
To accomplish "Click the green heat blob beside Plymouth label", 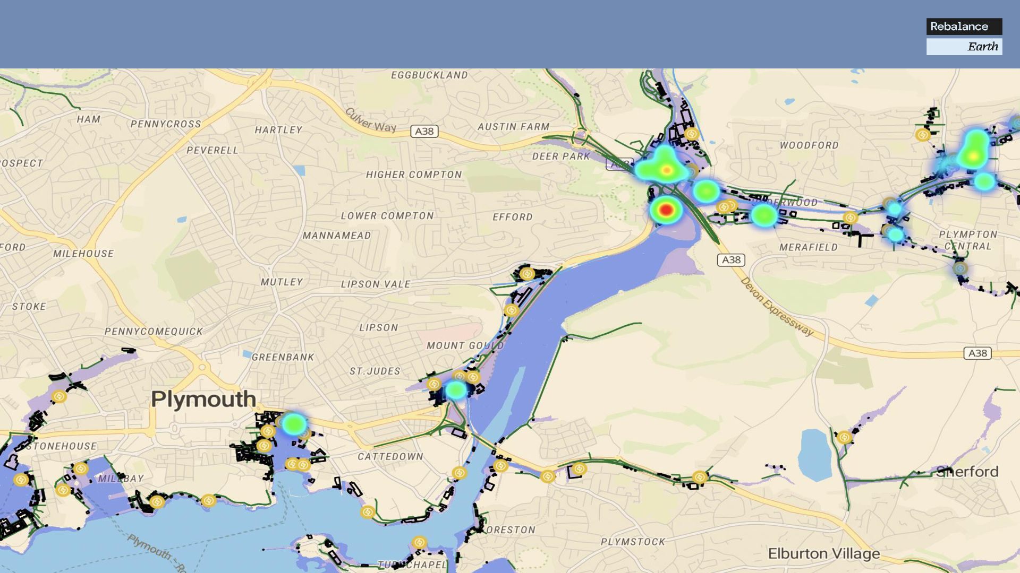I will point(293,423).
